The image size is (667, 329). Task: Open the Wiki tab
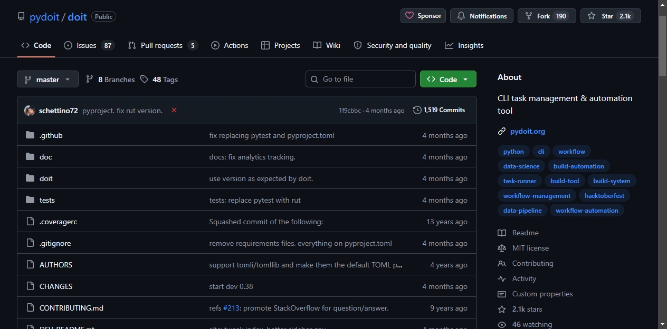pyautogui.click(x=327, y=45)
